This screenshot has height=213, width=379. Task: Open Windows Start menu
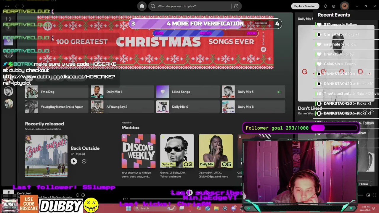tap(129, 208)
